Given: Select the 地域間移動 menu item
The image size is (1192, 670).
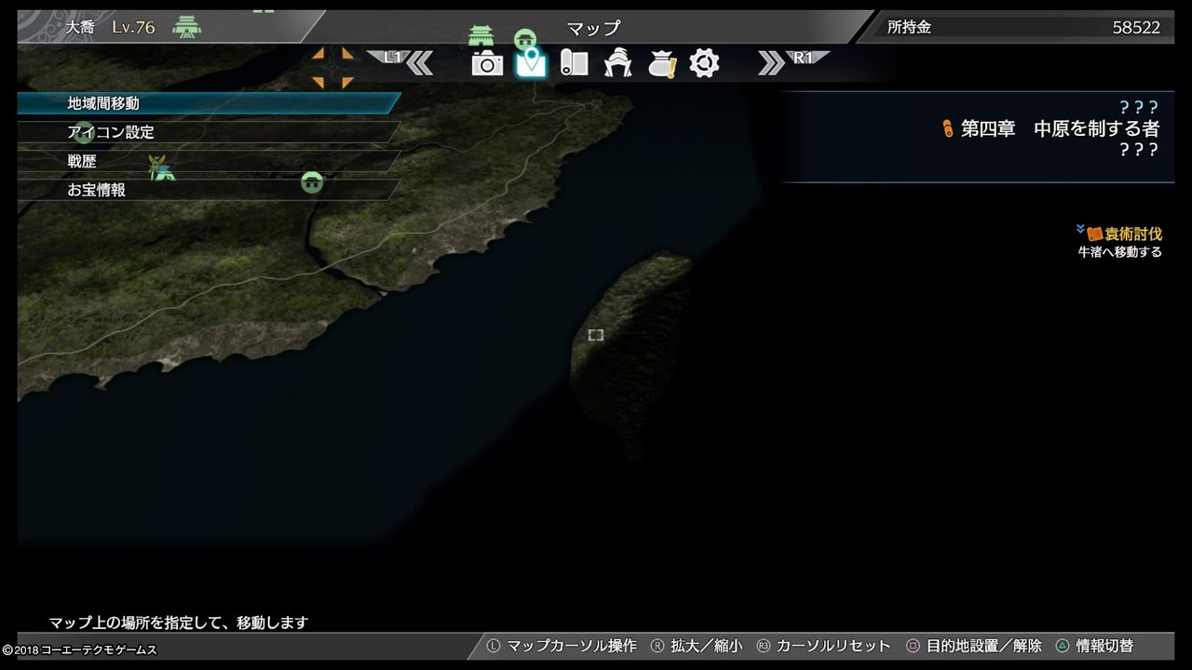Looking at the screenshot, I should 210,103.
